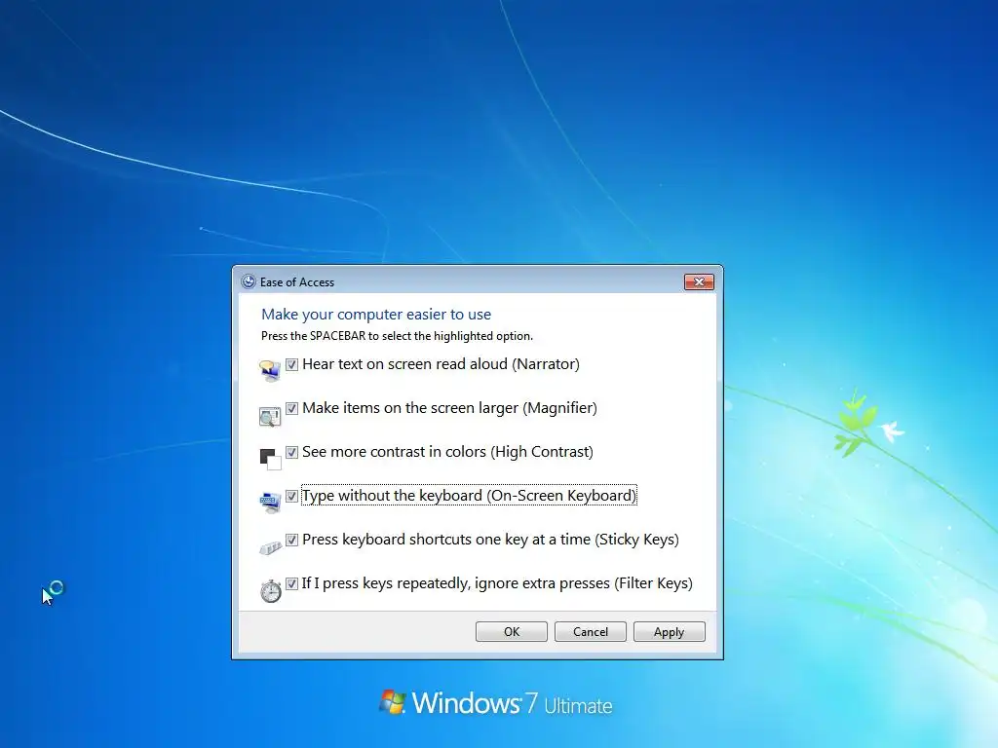Click the Magnifier icon in the dialog

pos(270,416)
